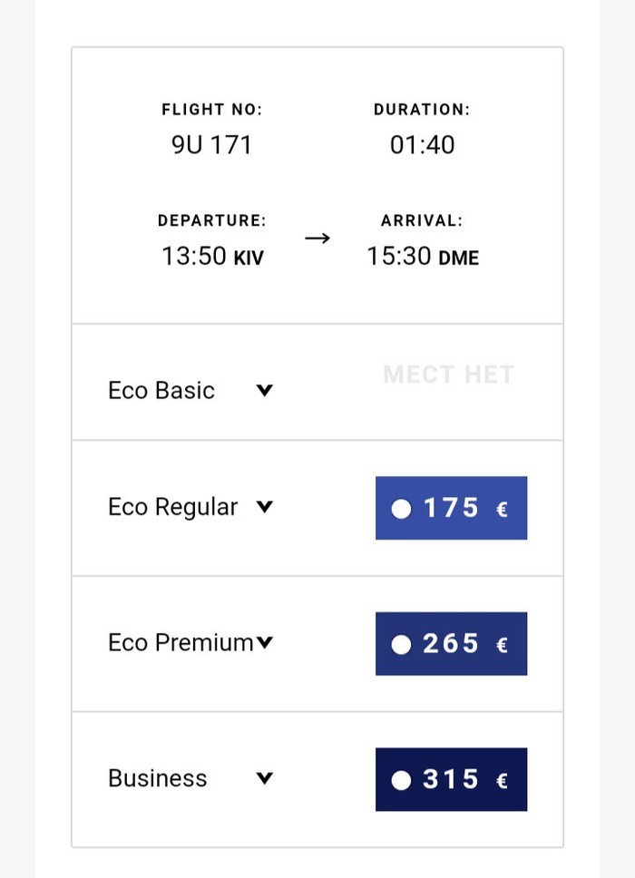Viewport: 635px width, 878px height.
Task: Expand the Business dropdown arrow
Action: 264,778
